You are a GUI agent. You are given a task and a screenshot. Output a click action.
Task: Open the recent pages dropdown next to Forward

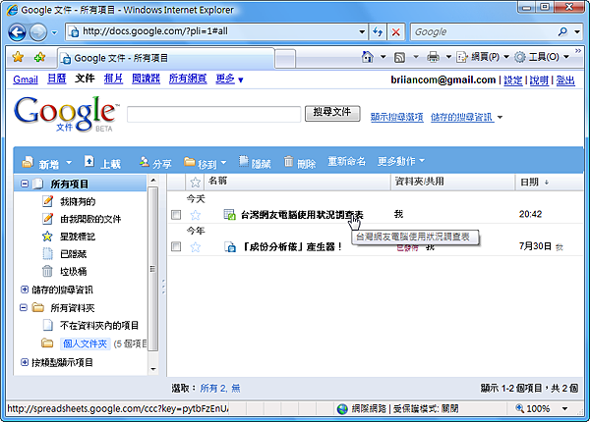coord(54,32)
